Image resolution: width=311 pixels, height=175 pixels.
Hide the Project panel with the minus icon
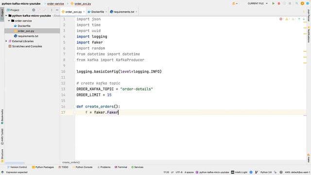tap(57, 10)
